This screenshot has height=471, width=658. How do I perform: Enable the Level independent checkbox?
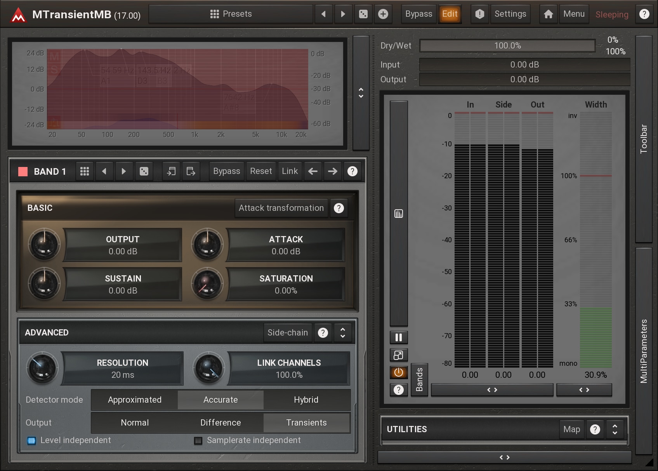pos(31,440)
